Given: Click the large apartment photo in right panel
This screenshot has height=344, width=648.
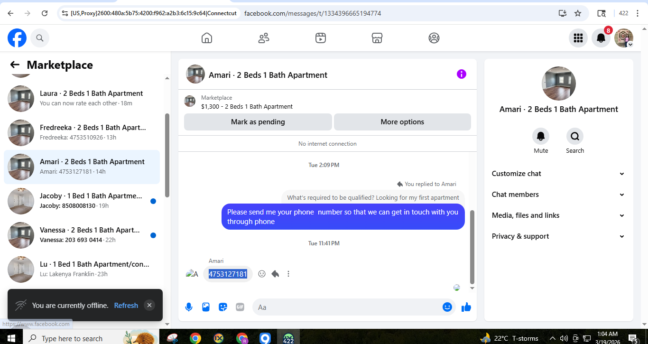Looking at the screenshot, I should [559, 84].
